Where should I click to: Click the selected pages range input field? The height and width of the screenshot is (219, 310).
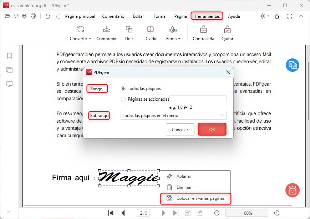tap(198, 99)
